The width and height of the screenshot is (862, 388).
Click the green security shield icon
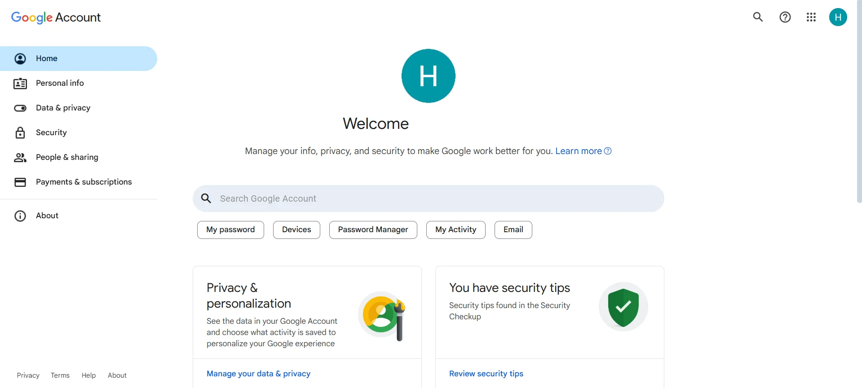(x=623, y=307)
